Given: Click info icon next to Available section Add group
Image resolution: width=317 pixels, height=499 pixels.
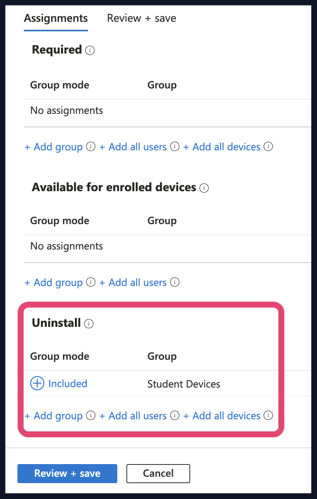Looking at the screenshot, I should 91,282.
